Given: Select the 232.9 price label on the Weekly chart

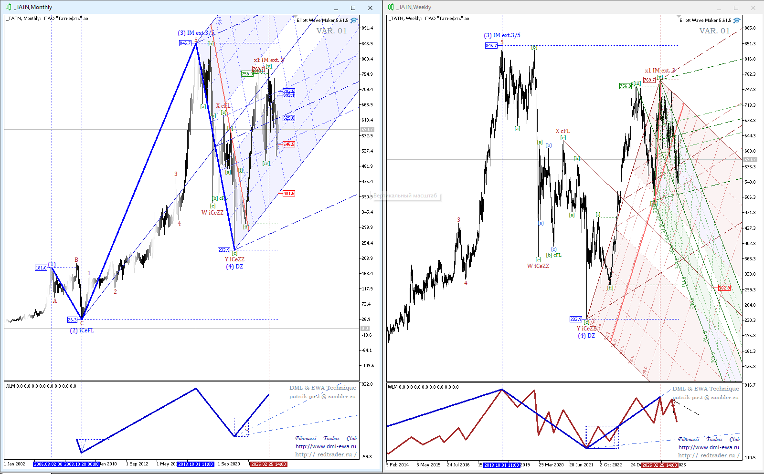Looking at the screenshot, I should pyautogui.click(x=576, y=319).
